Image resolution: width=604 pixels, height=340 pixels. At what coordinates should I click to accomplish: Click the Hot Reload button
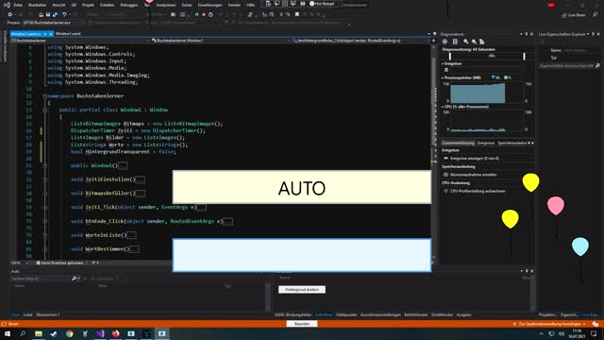coord(322,4)
